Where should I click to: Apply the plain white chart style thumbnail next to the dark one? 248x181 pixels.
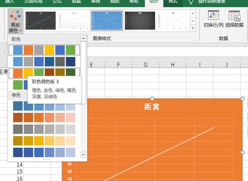(74, 21)
